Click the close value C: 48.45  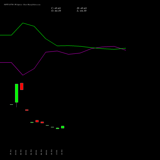pyautogui.click(x=56, y=8)
